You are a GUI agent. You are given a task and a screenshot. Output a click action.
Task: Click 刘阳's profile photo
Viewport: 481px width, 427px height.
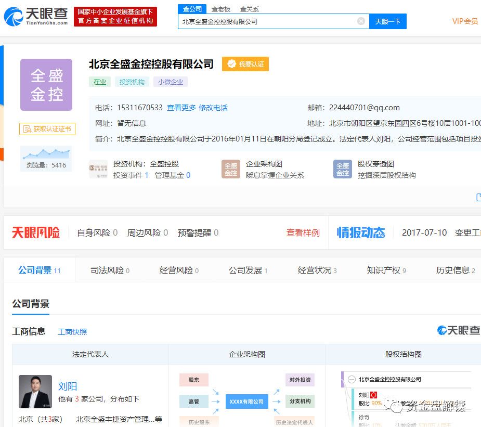pos(35,392)
